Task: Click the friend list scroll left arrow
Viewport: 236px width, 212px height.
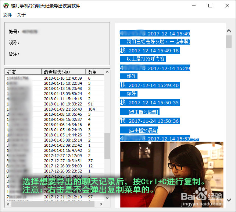Action: [8, 204]
